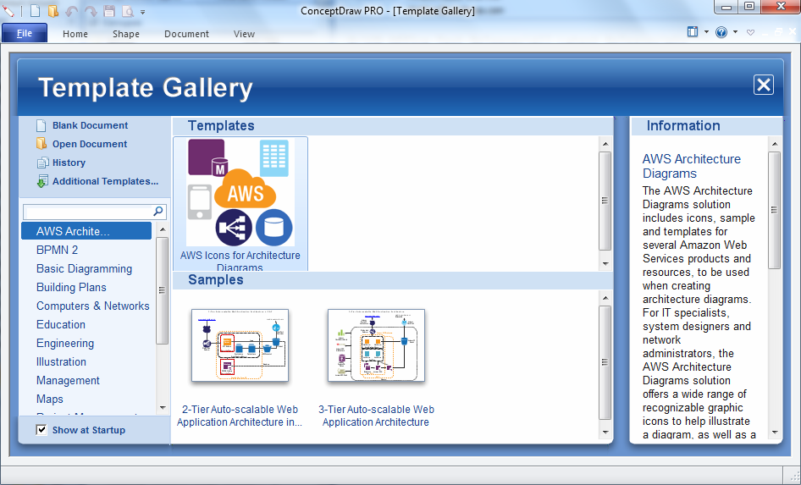Click the AWS Architecture Diagrams heading
Screen dimensions: 801x485
[692, 166]
